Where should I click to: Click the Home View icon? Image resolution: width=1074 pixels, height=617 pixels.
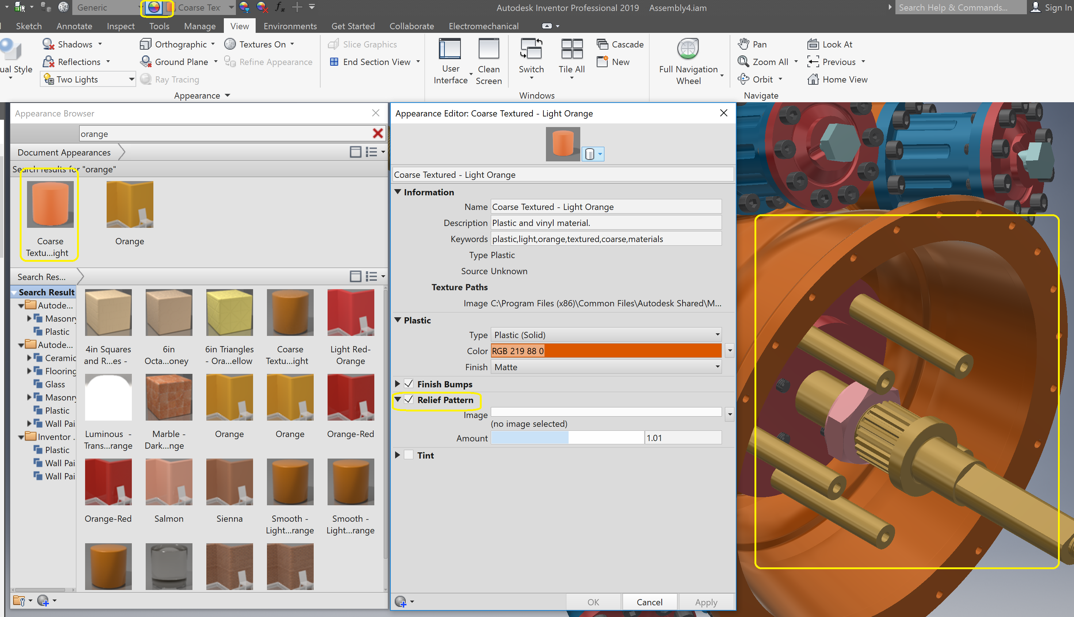click(x=813, y=79)
